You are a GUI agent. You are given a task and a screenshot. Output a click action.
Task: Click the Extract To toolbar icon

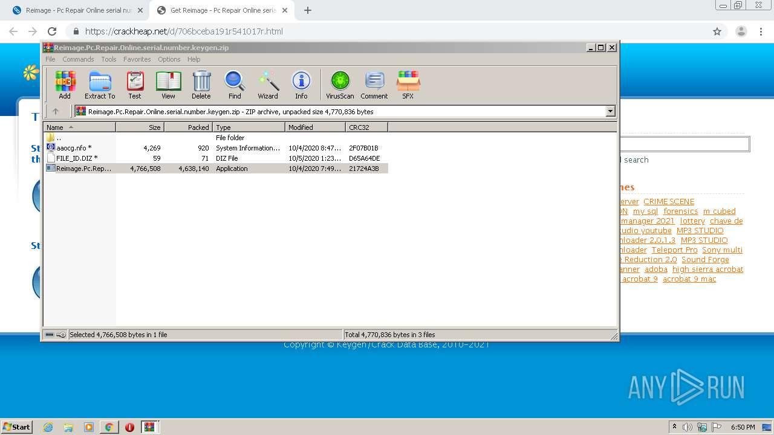[x=100, y=85]
